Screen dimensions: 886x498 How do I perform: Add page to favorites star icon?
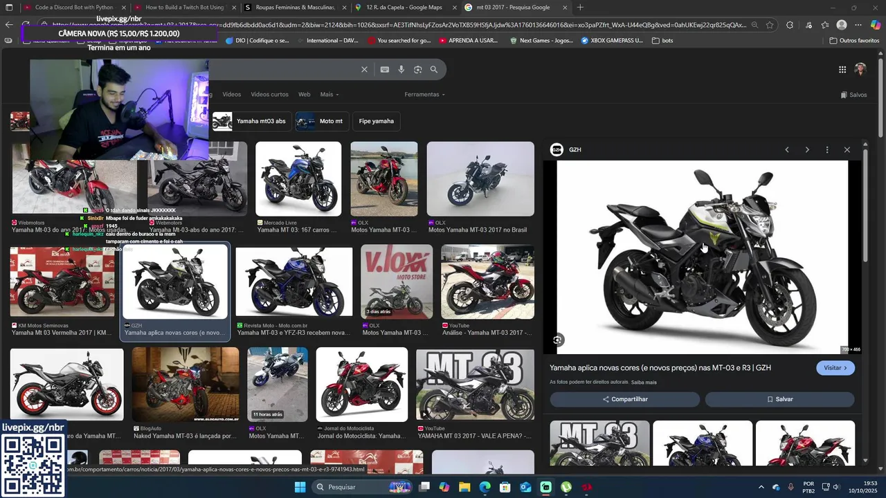pos(769,25)
